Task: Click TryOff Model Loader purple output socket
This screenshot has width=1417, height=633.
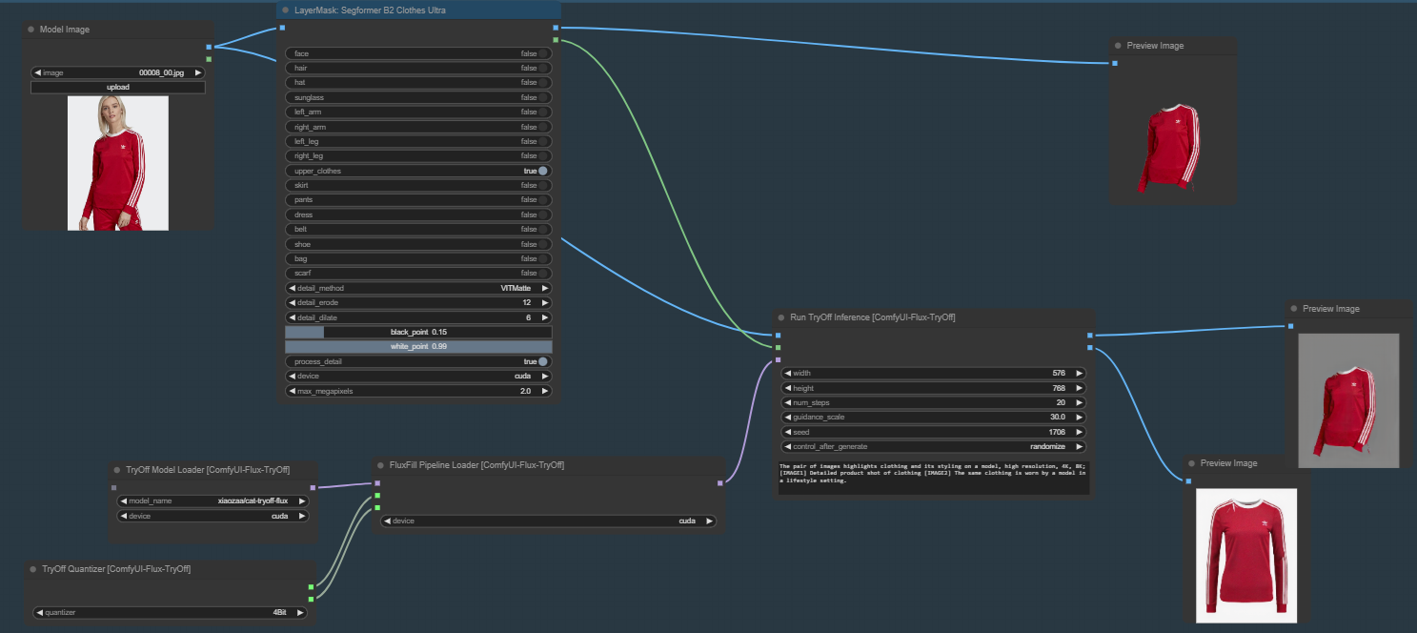Action: (x=312, y=487)
